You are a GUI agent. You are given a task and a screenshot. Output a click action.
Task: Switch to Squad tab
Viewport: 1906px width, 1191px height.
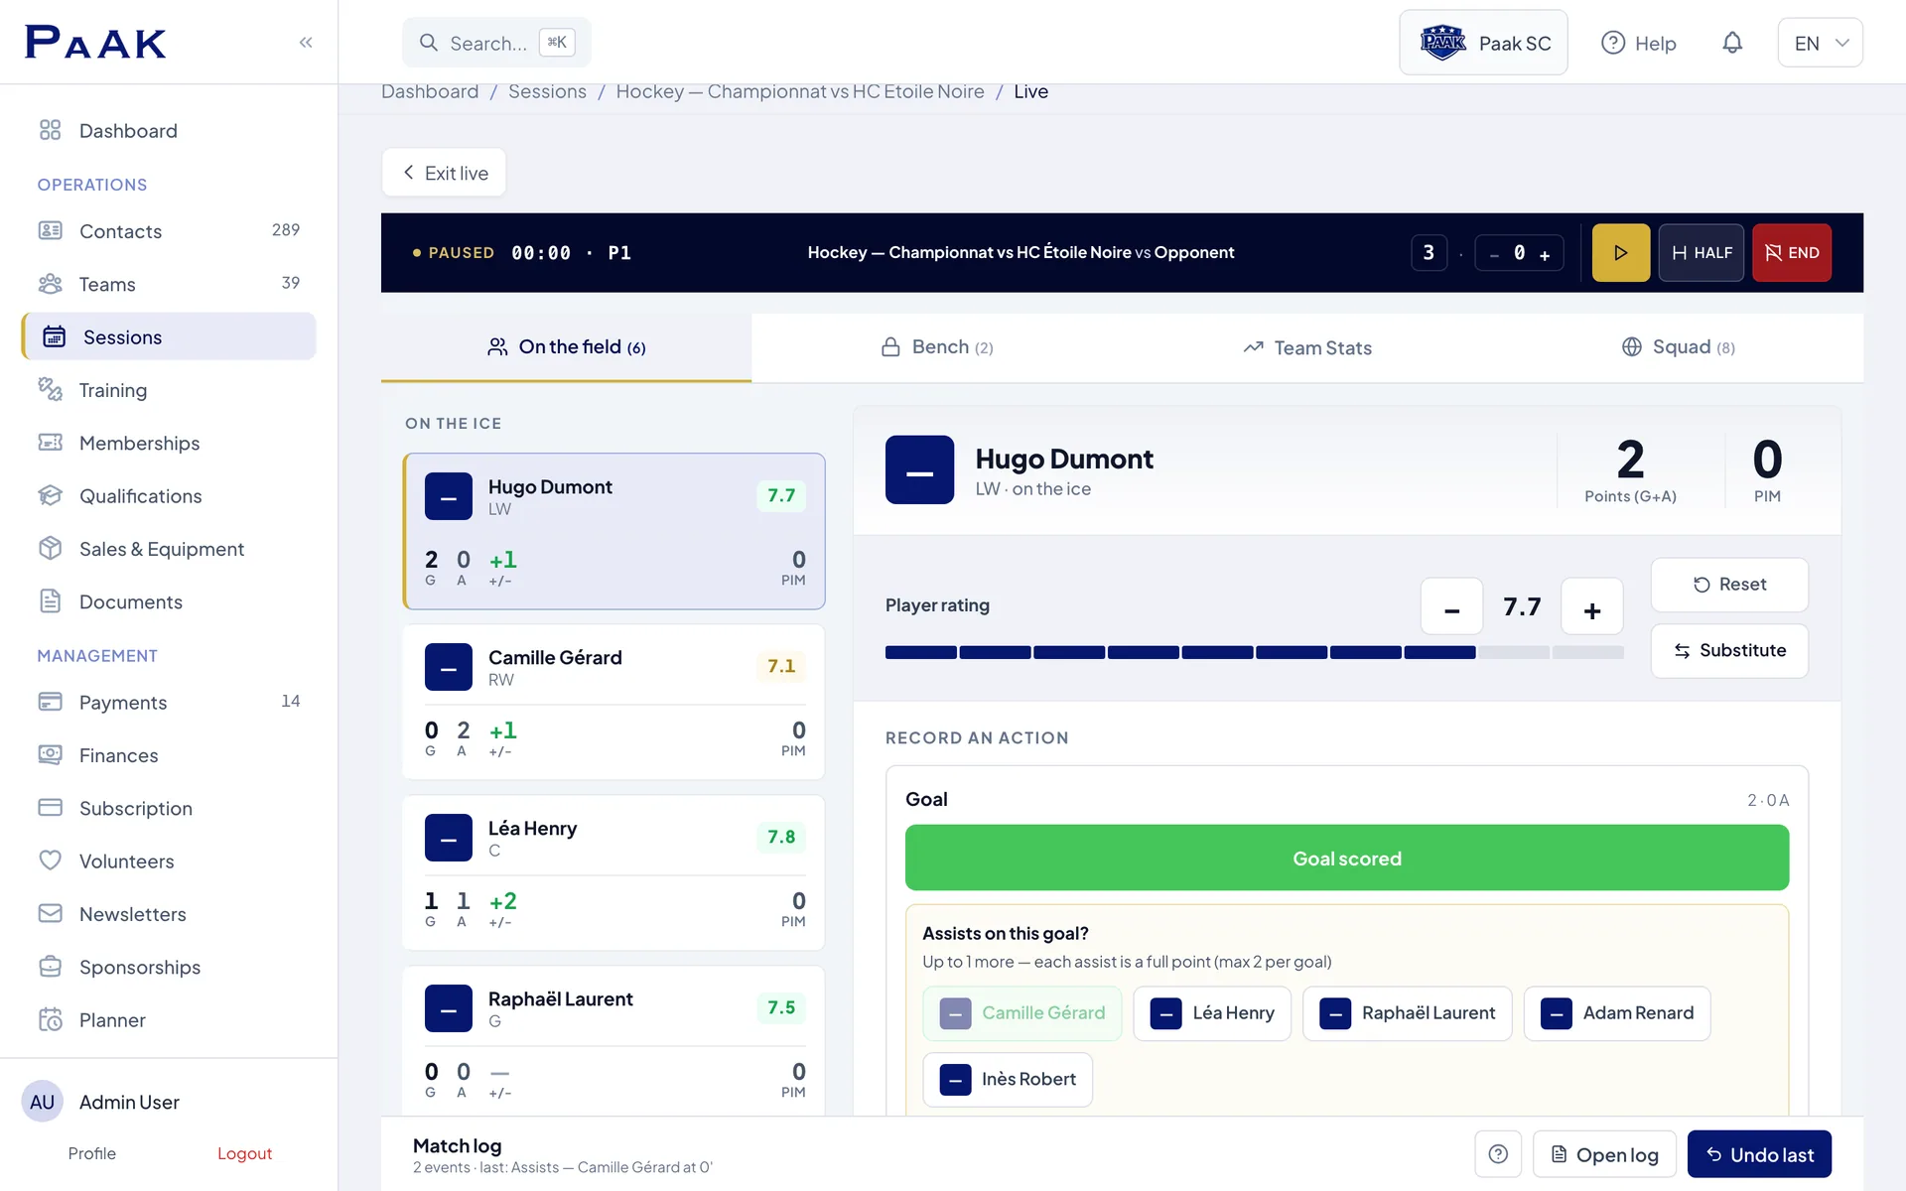1679,347
